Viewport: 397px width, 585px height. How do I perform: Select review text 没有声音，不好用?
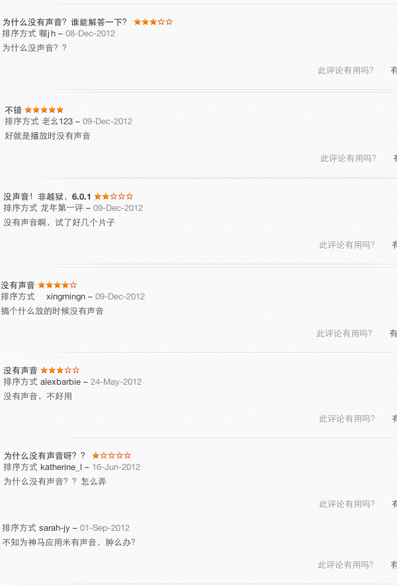pos(38,397)
